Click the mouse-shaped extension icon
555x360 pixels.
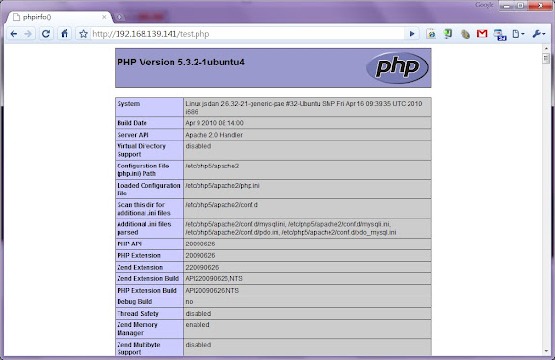pos(465,34)
